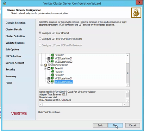144x131 pixels.
Task: Open the Cluster Details step
Action: (14, 30)
